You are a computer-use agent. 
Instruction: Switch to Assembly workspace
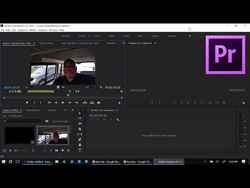click(66, 36)
